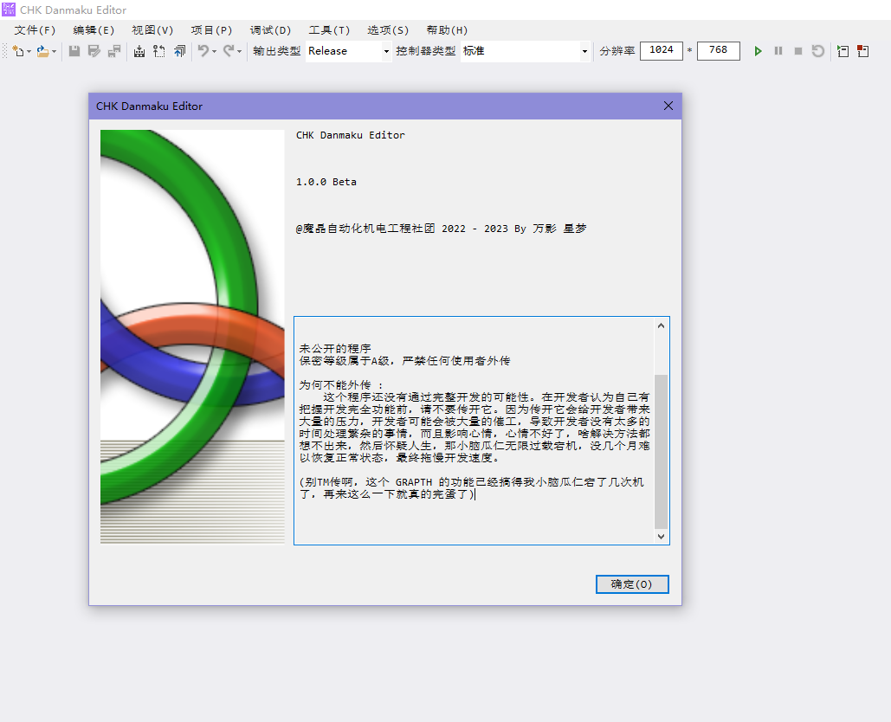
Task: Open the 输出类型 Release dropdown
Action: click(x=386, y=51)
